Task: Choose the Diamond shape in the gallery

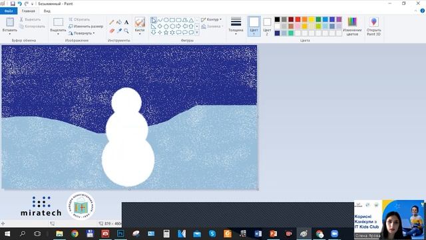Action: coord(160,26)
